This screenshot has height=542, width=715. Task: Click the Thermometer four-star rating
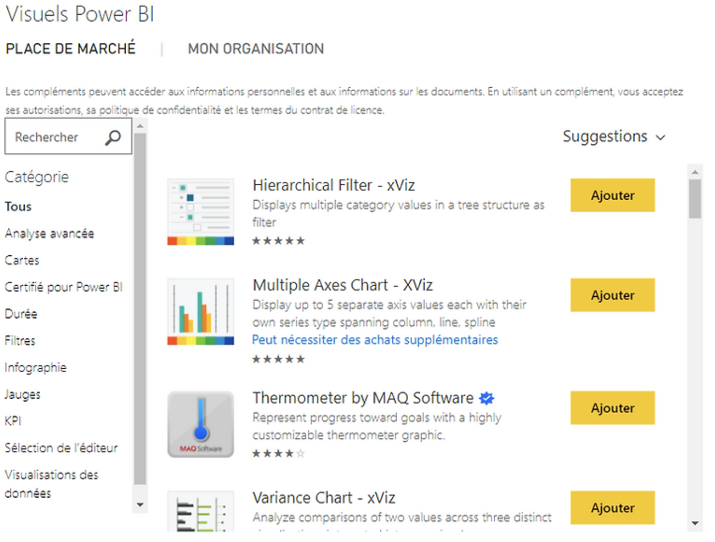[278, 453]
